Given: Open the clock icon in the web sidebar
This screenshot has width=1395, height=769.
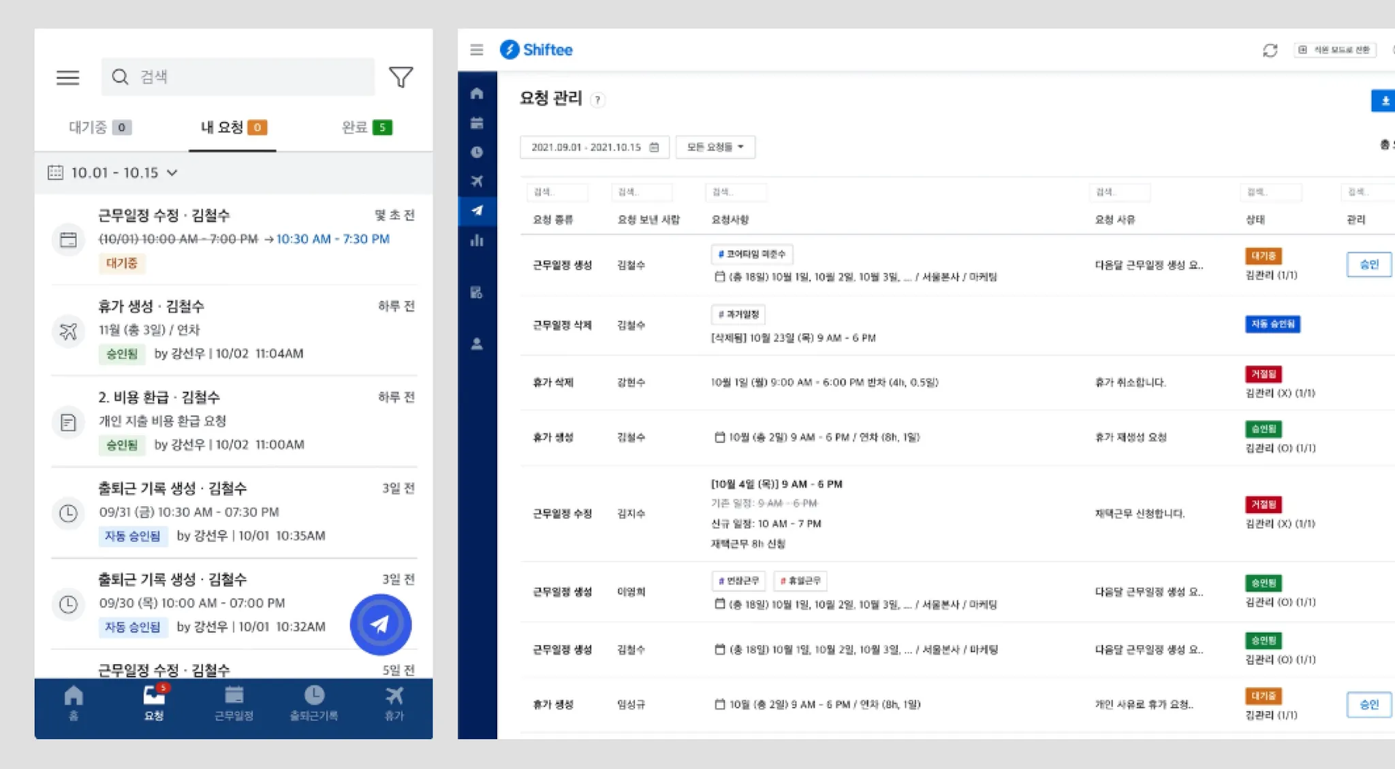Looking at the screenshot, I should [x=477, y=152].
